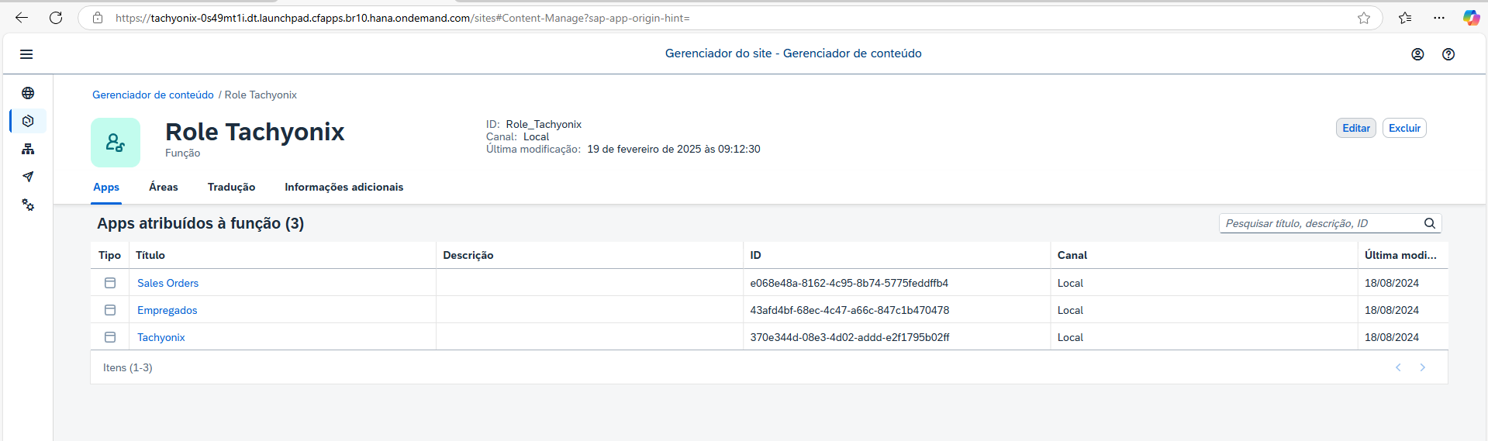Select the Content Manager cube icon

click(x=28, y=121)
